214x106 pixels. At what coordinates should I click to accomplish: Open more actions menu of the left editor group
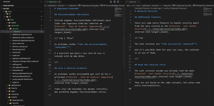click(121, 2)
